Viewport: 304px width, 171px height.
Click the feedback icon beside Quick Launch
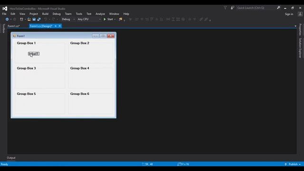(232, 8)
